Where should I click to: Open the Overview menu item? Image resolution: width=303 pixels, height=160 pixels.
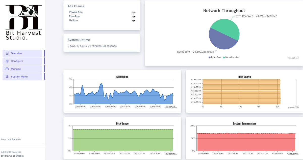tap(22, 53)
